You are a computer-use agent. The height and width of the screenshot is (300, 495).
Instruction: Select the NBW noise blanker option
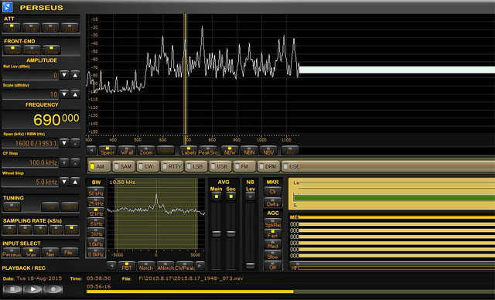[x=230, y=151]
